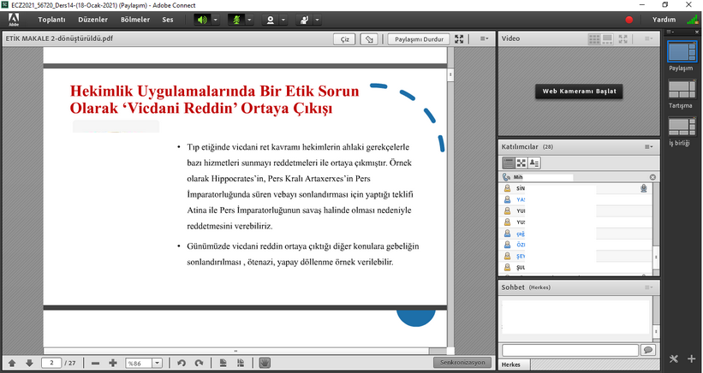
Task: Toggle full screen for share pod
Action: pyautogui.click(x=460, y=38)
